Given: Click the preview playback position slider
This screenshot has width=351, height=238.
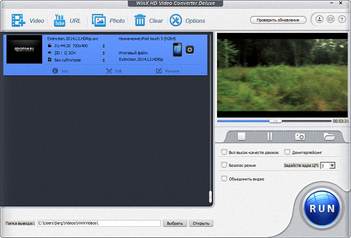Looking at the screenshot, I should coord(275,121).
